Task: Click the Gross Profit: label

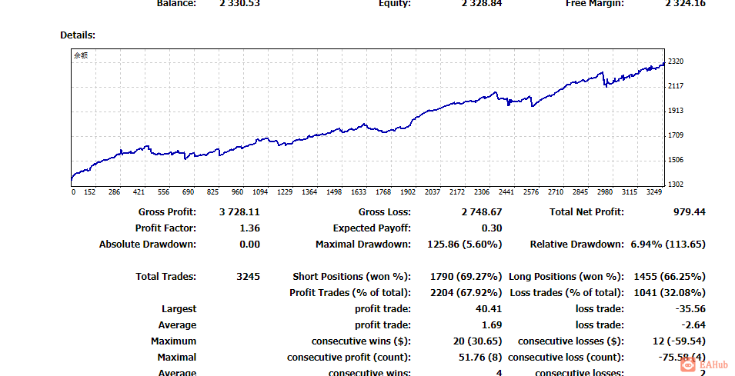Action: point(167,212)
